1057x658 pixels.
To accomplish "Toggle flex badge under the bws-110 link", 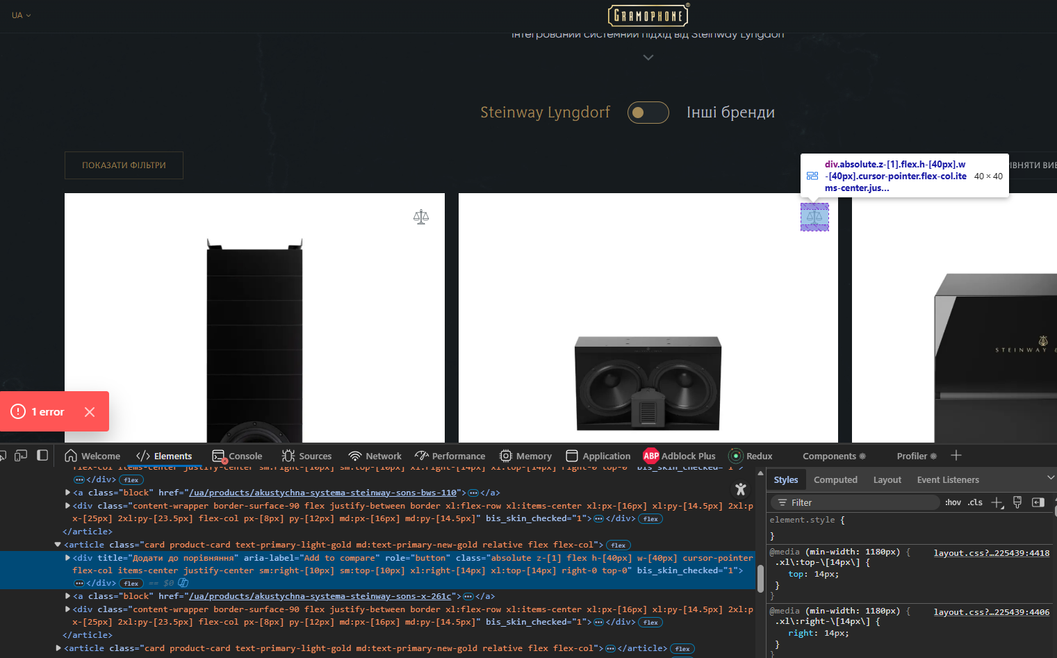I will coord(650,519).
